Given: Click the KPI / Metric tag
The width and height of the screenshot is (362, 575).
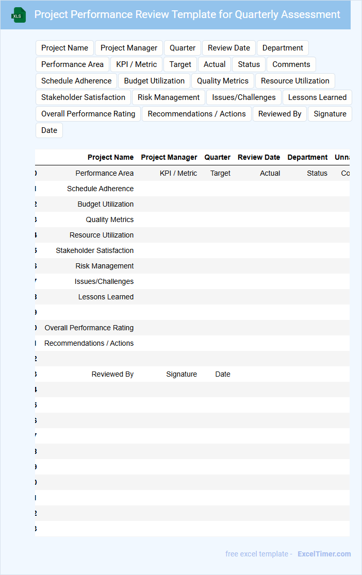Looking at the screenshot, I should (137, 64).
